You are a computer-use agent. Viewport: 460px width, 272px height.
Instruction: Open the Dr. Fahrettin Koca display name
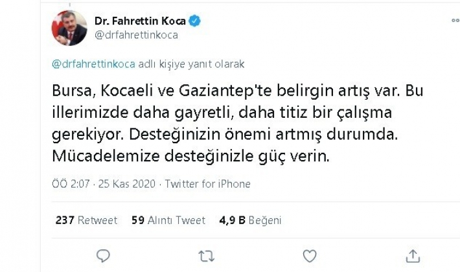tap(140, 21)
